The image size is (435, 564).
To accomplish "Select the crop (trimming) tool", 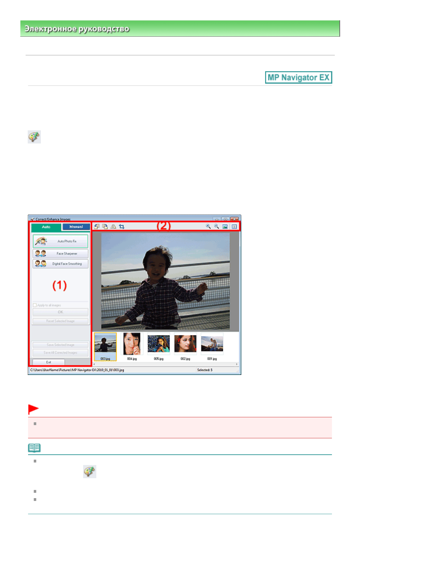I will (x=122, y=226).
